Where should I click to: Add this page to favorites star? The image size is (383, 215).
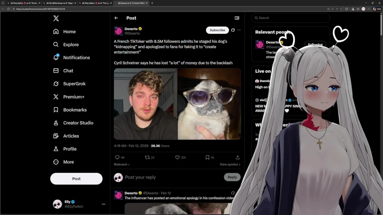[x=341, y=9]
